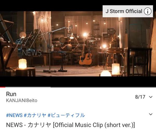156x132 pixels.
Task: Open the NEWS - カナリヤ video title
Action: click(x=70, y=125)
